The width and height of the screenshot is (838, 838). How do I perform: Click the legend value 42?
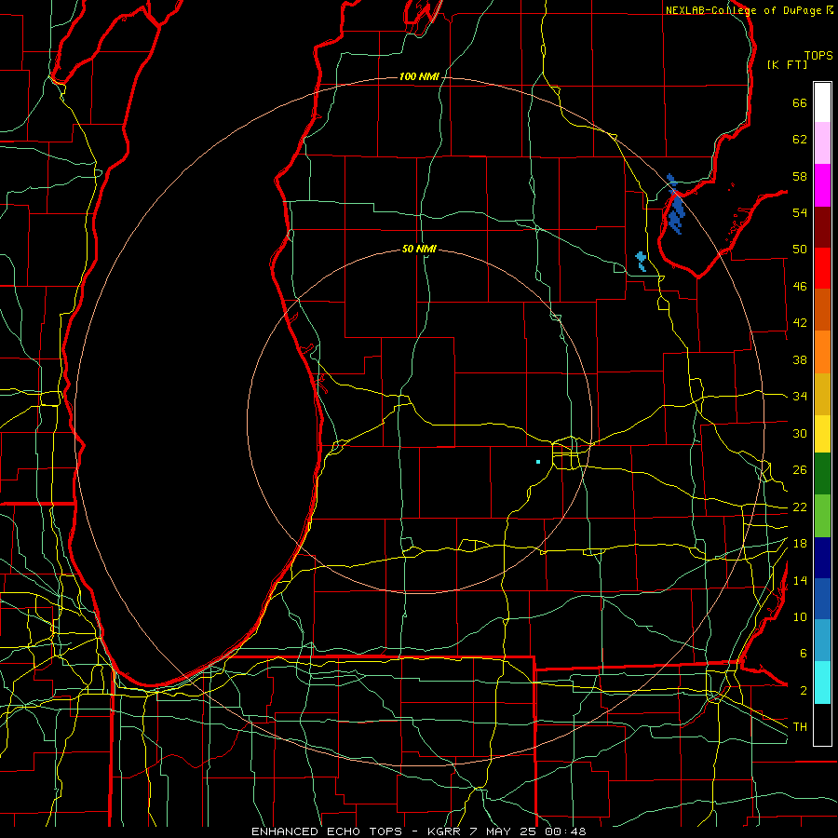point(800,323)
